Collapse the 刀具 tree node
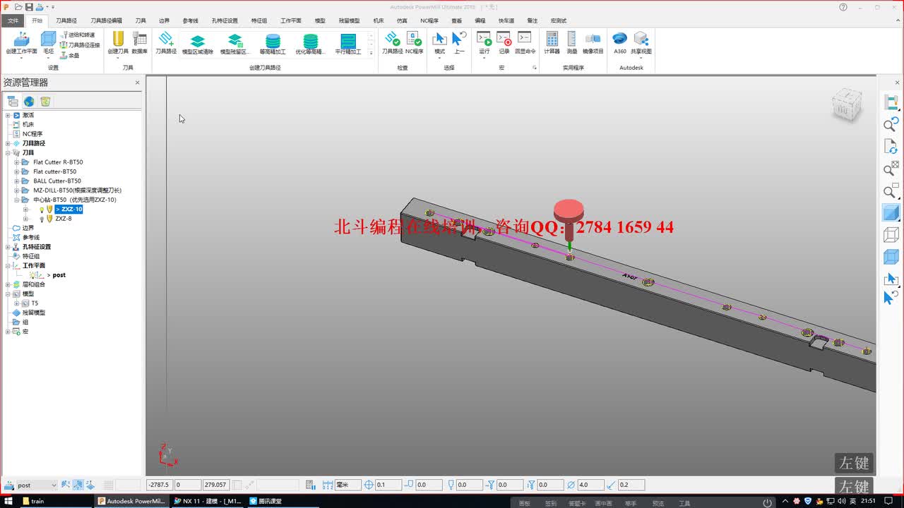 (x=8, y=152)
